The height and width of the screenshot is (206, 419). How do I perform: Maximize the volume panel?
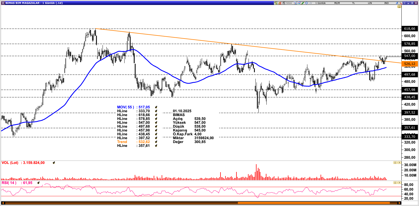(395, 163)
